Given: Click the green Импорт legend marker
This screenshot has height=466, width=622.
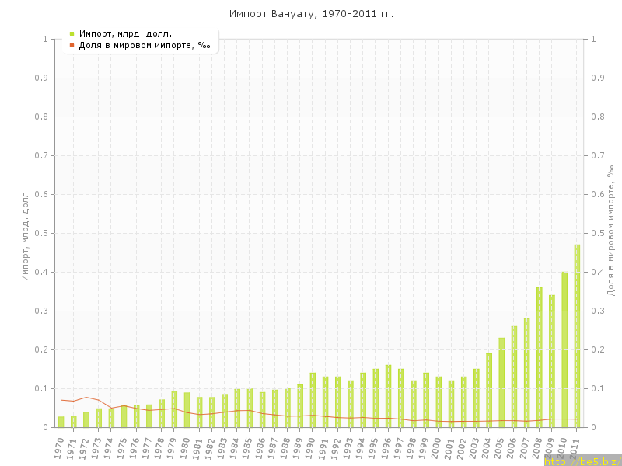Looking at the screenshot, I should click(x=72, y=33).
